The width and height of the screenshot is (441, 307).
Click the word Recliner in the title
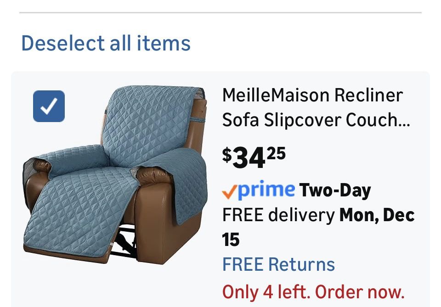(368, 95)
